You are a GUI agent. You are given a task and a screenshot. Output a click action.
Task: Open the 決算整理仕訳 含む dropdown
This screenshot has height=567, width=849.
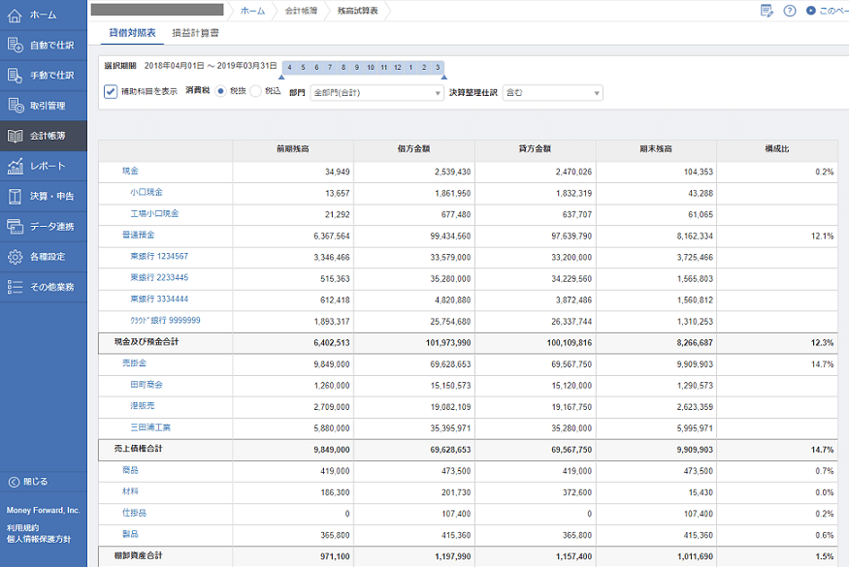tap(552, 93)
